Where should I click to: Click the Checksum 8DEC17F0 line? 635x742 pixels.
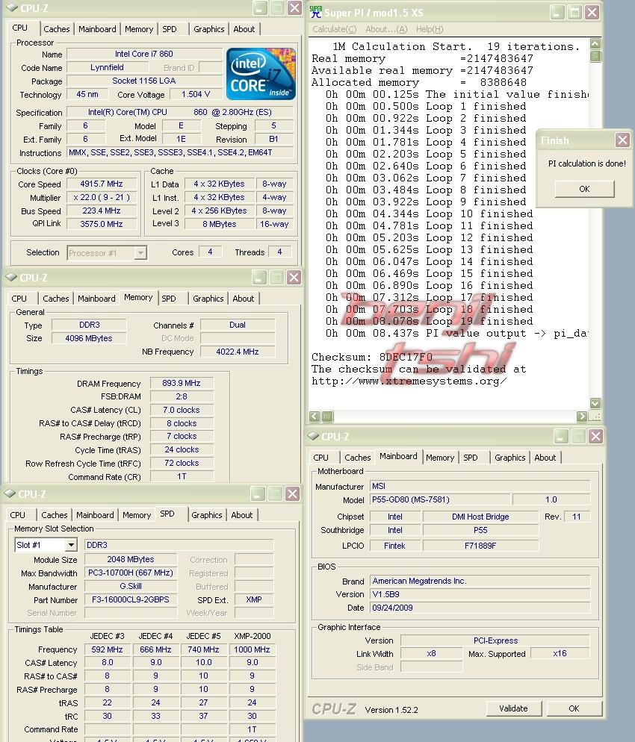[x=372, y=357]
